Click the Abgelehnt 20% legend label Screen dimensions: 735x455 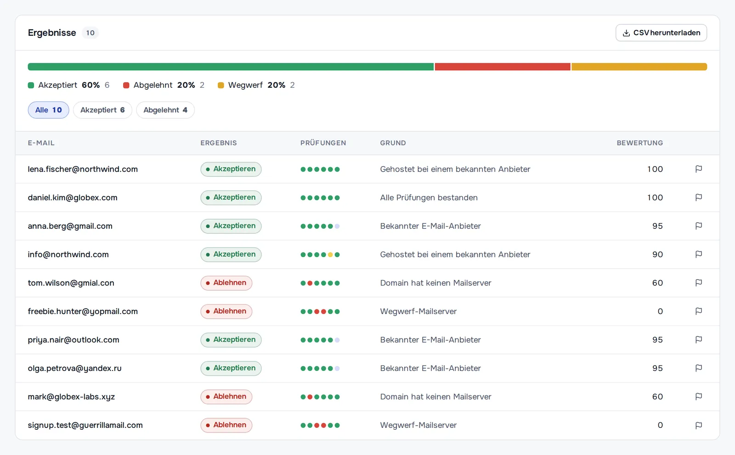(164, 85)
